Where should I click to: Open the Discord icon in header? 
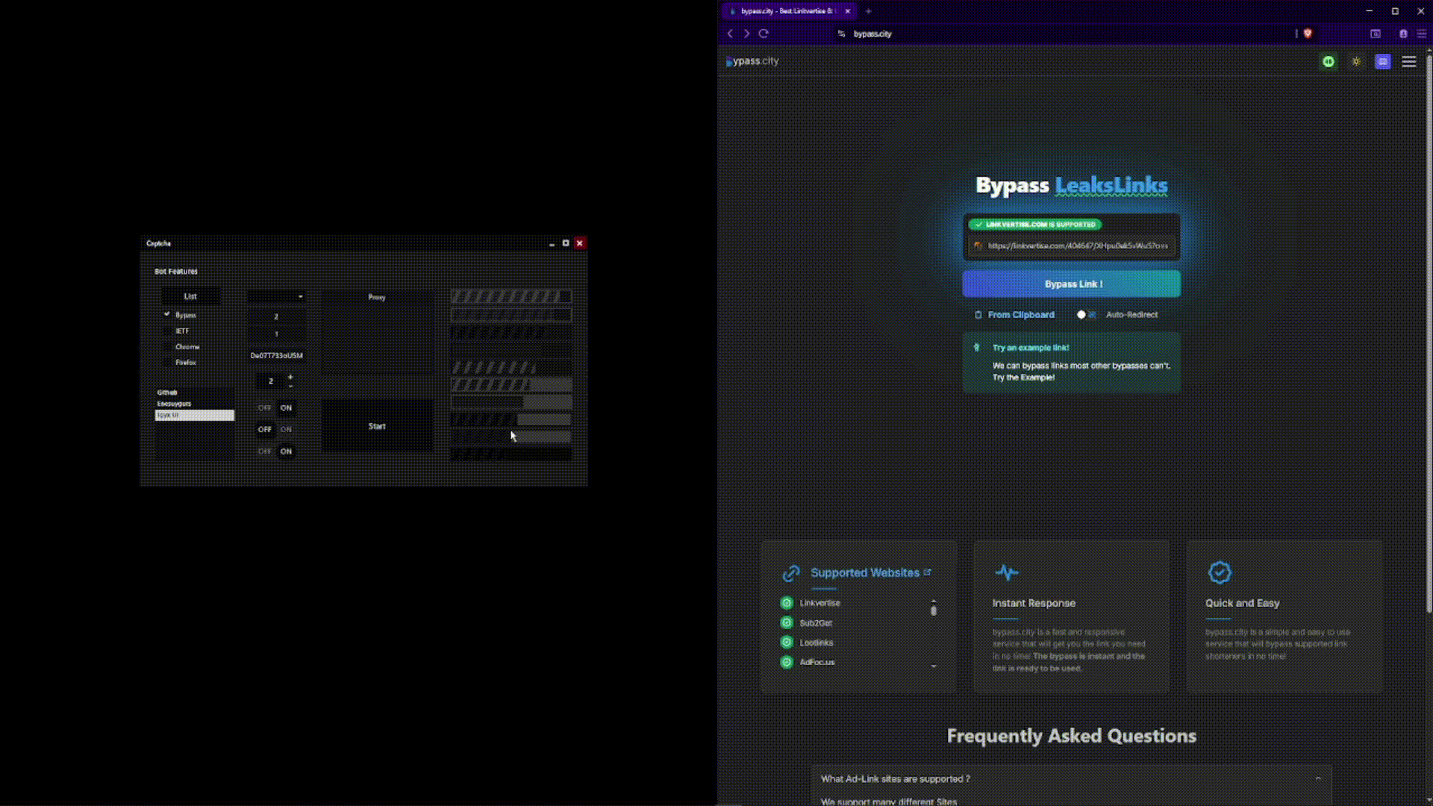1383,62
